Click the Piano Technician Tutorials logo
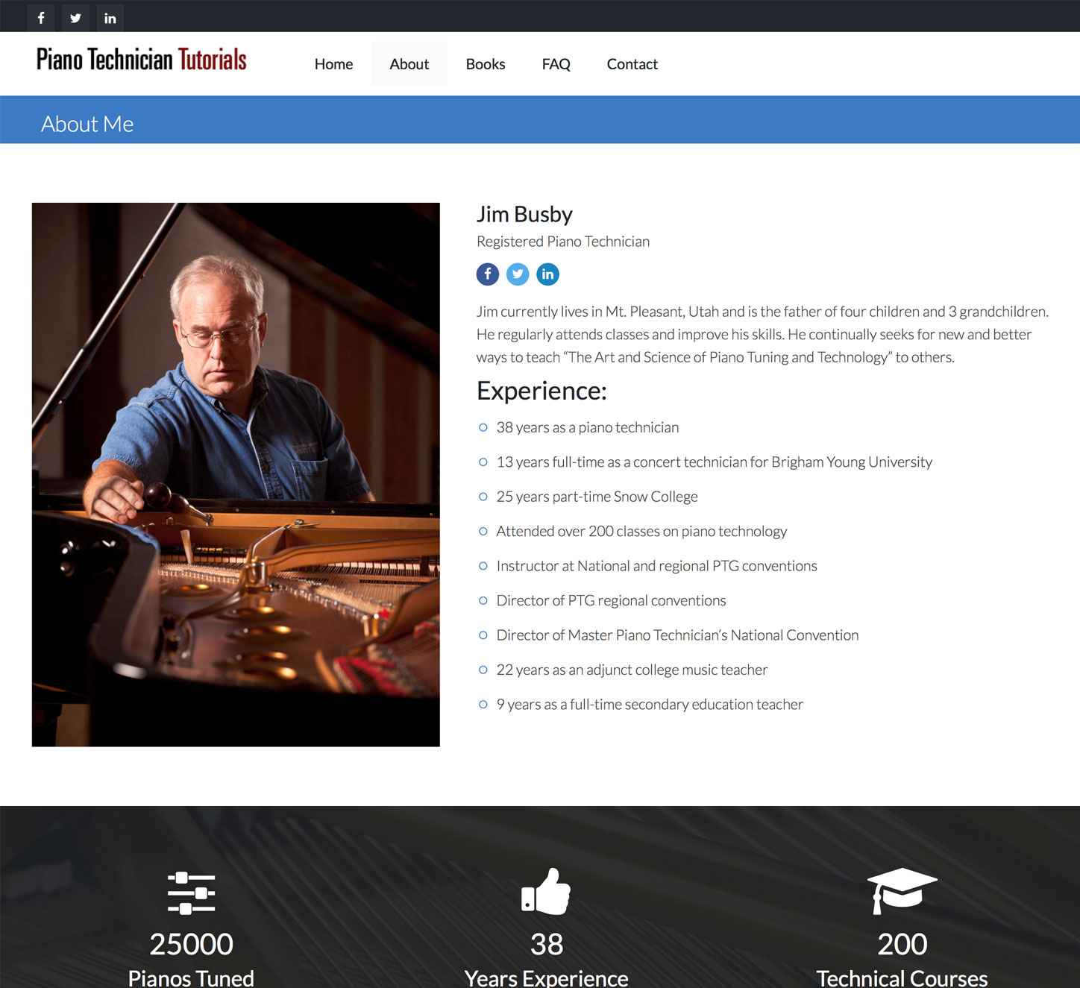This screenshot has height=988, width=1080. click(142, 60)
